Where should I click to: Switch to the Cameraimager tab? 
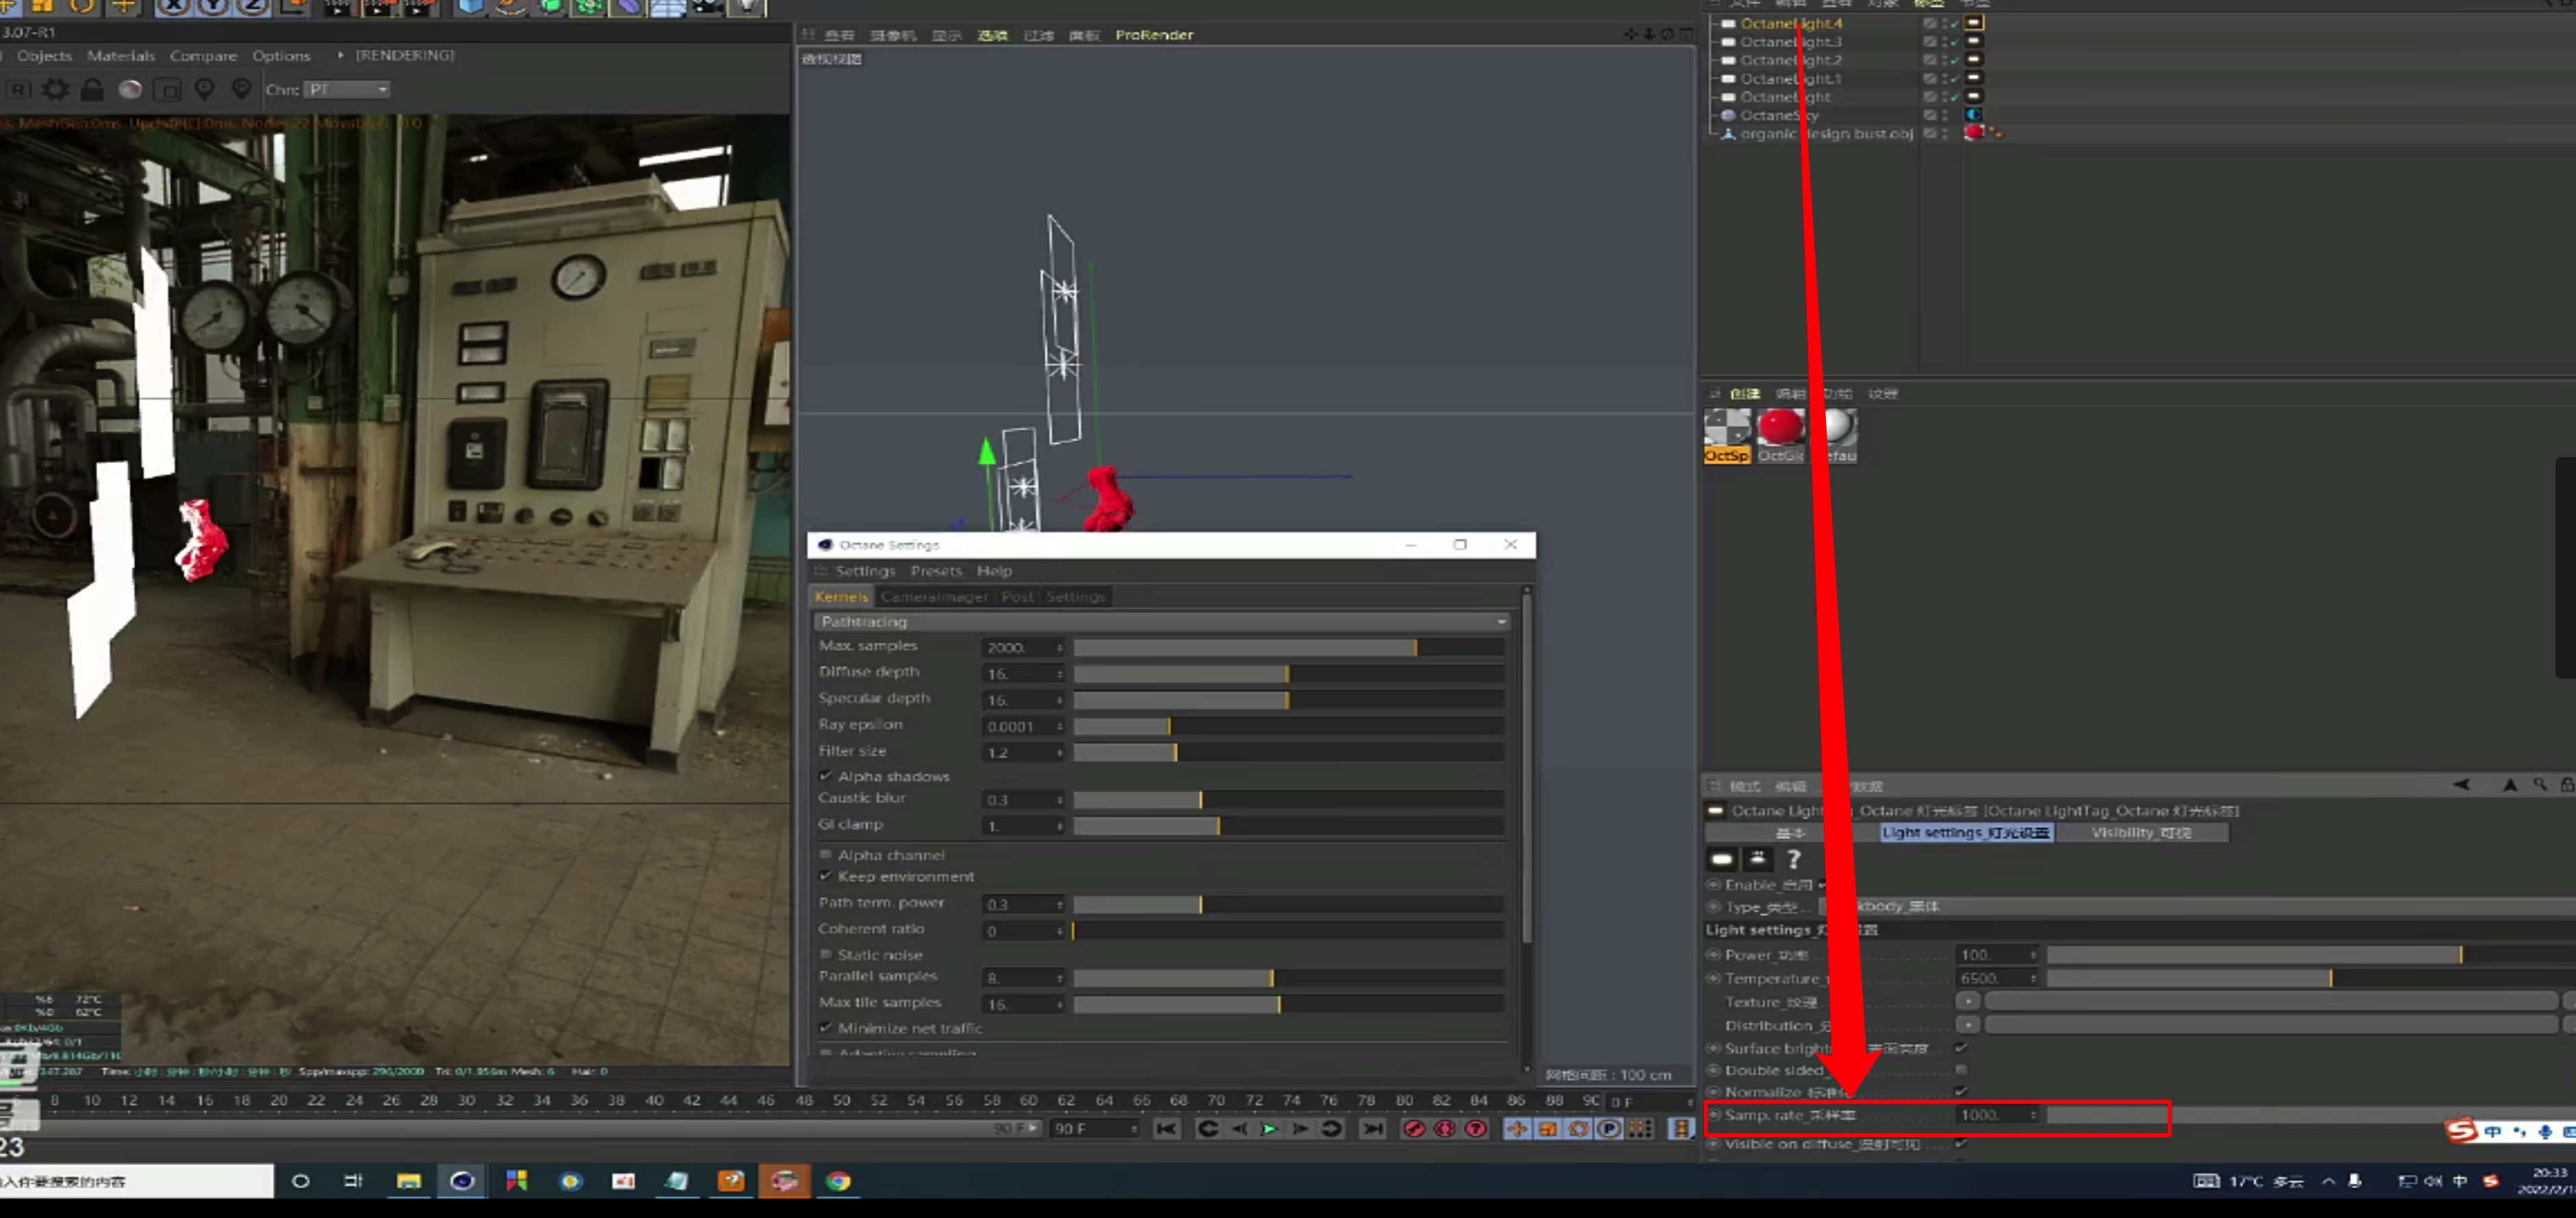point(933,597)
